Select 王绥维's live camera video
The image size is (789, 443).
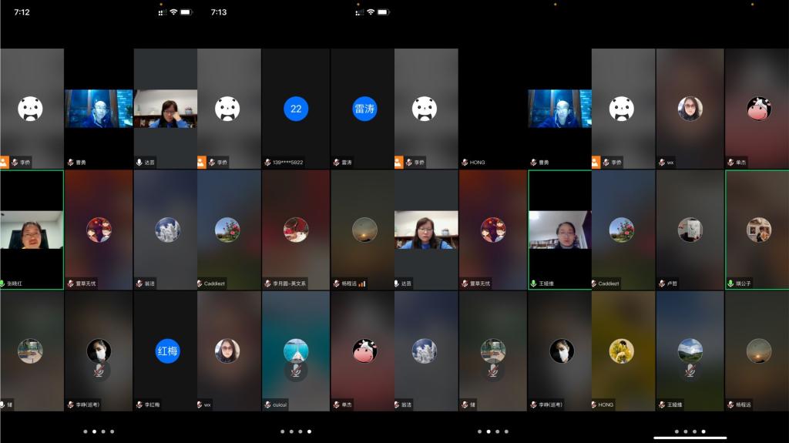click(559, 230)
